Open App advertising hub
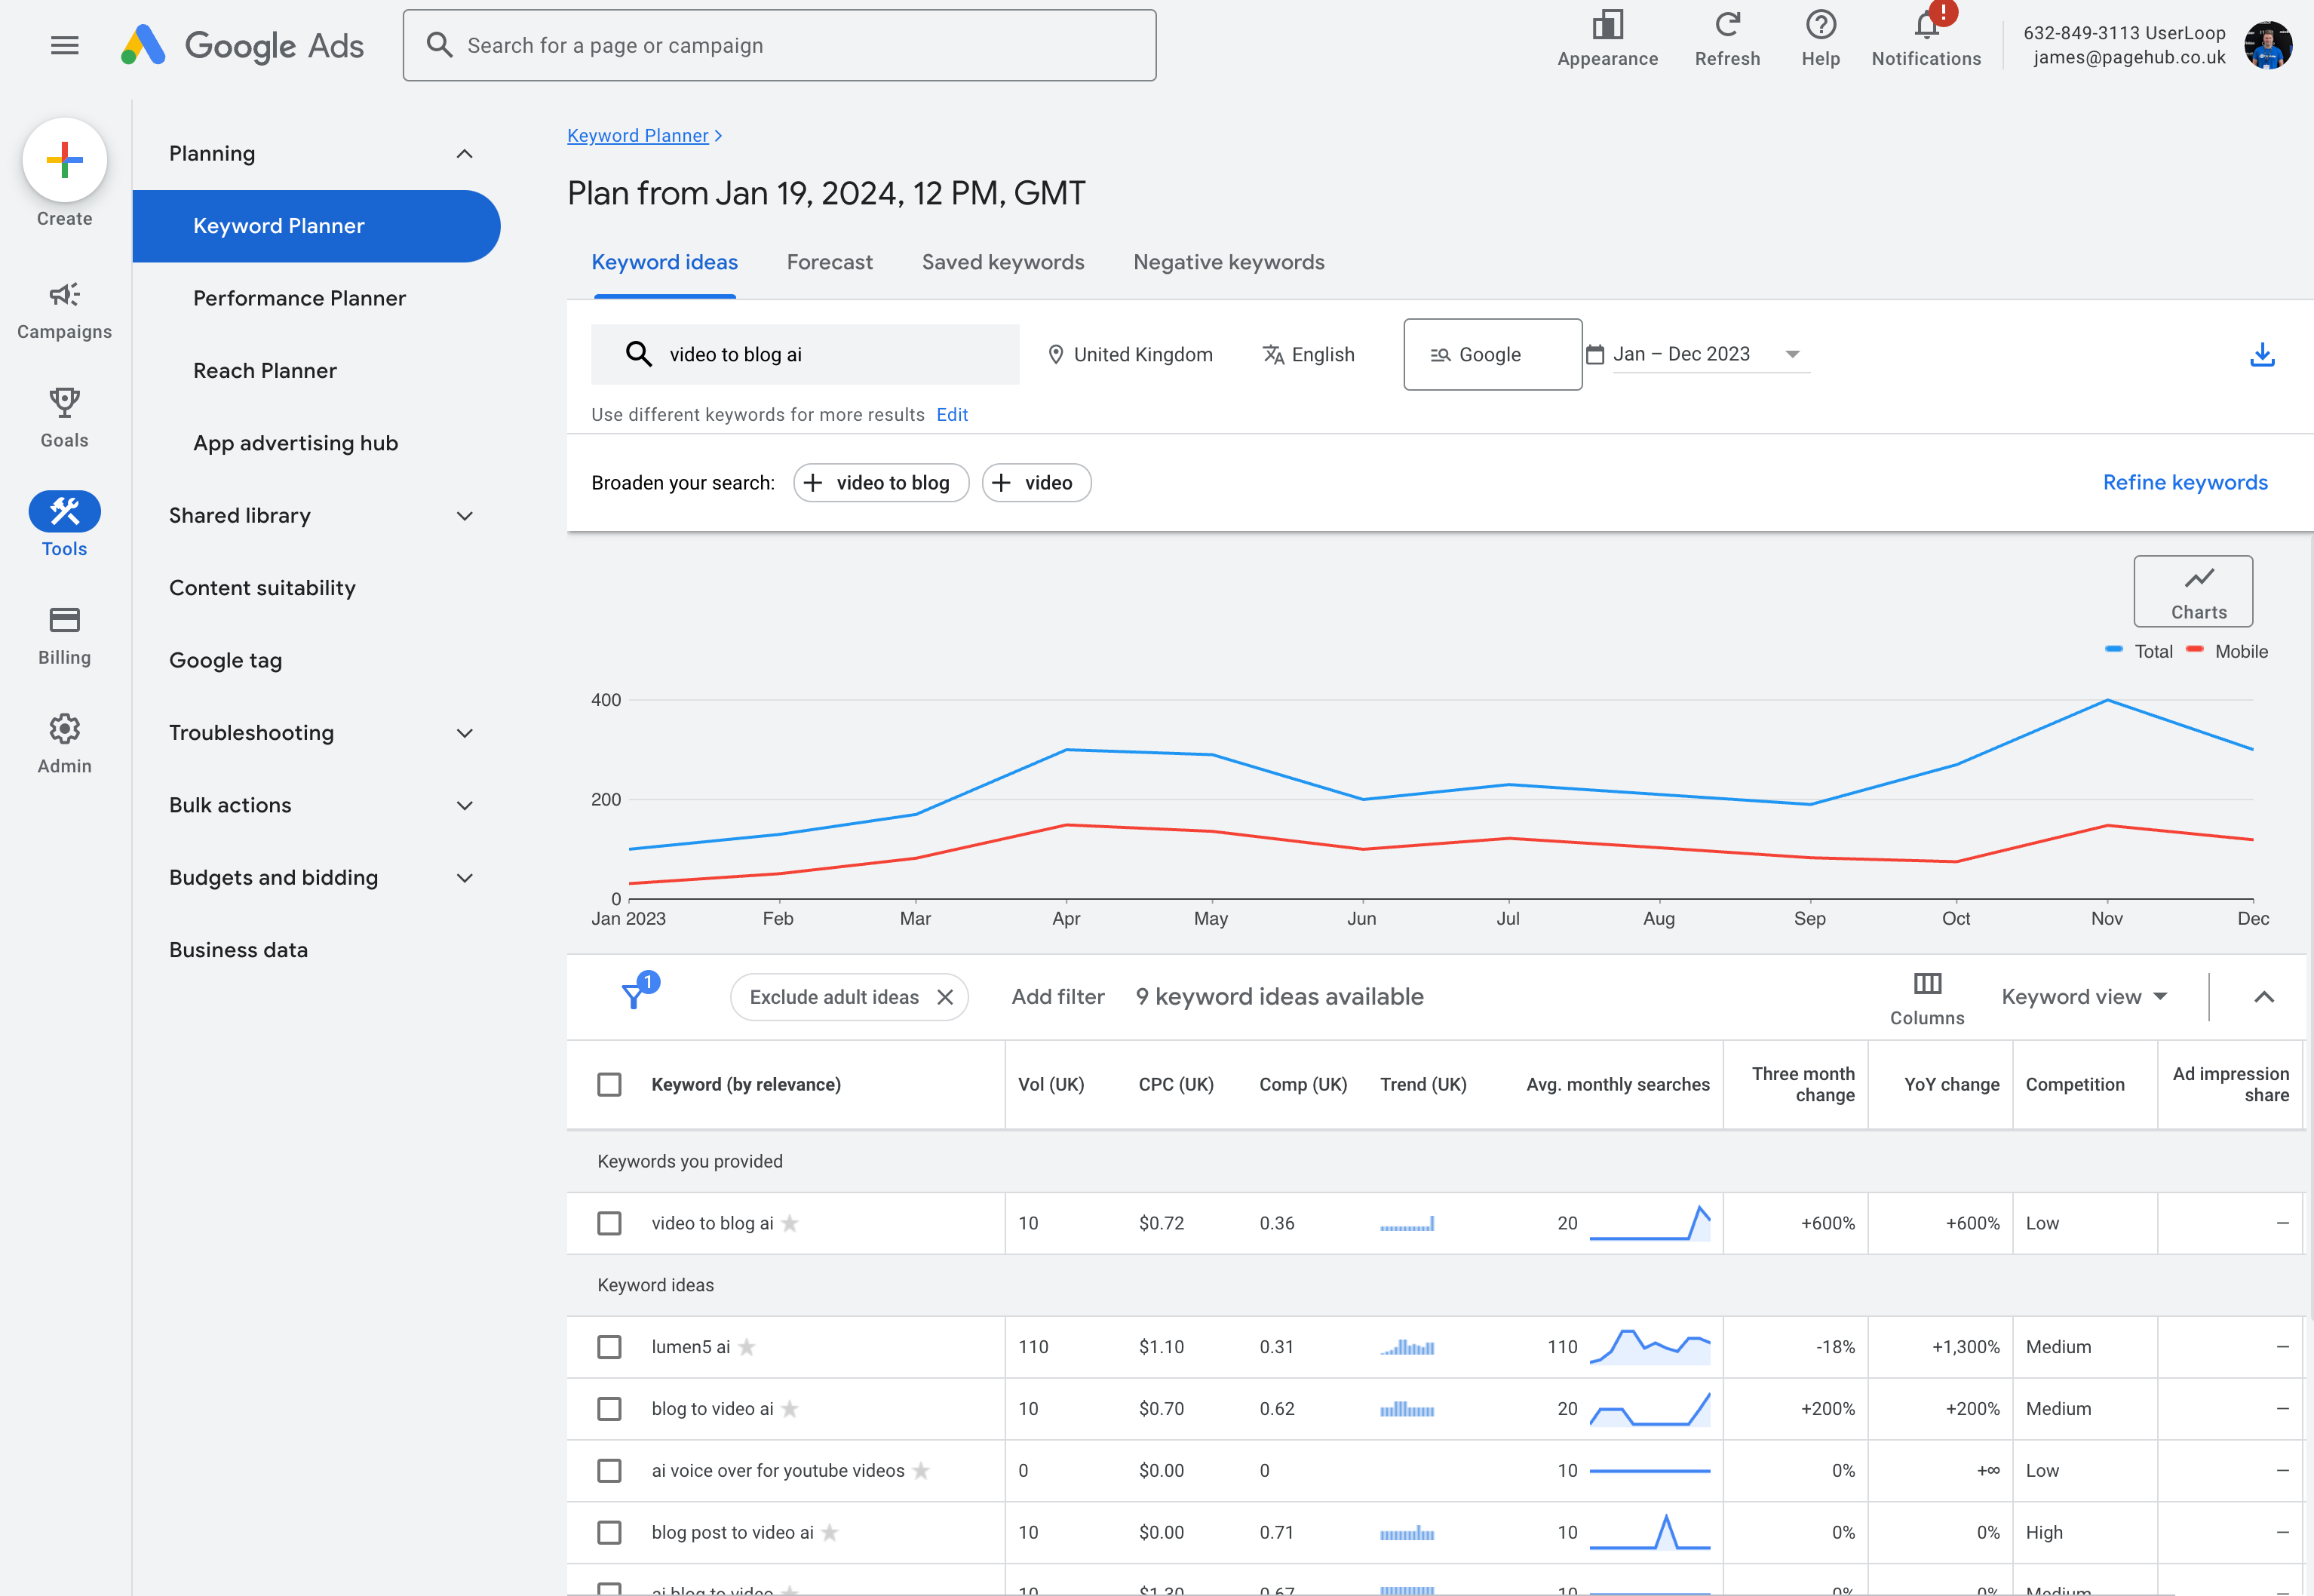 [296, 443]
